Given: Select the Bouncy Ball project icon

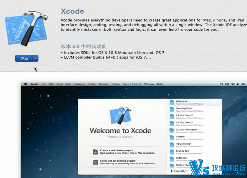Looking at the screenshot, I should (172, 152).
